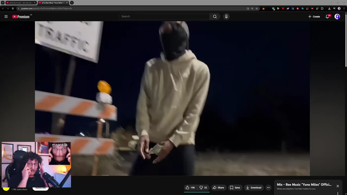Close the Bee Music tab
This screenshot has height=195, width=347.
pyautogui.click(x=67, y=3)
